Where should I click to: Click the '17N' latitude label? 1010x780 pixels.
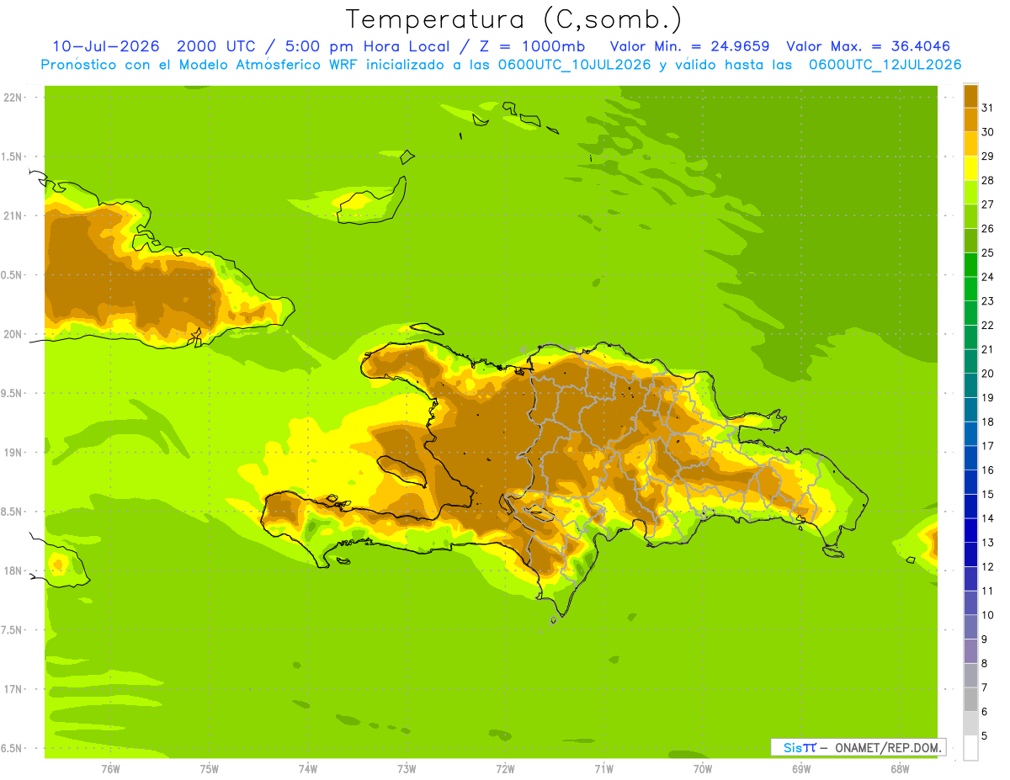click(x=13, y=689)
